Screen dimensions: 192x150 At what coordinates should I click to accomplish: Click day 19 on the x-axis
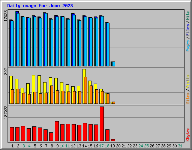point(112,146)
